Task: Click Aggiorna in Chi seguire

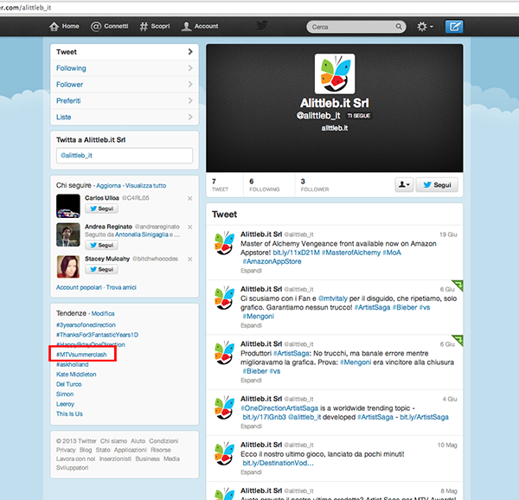Action: (x=109, y=186)
